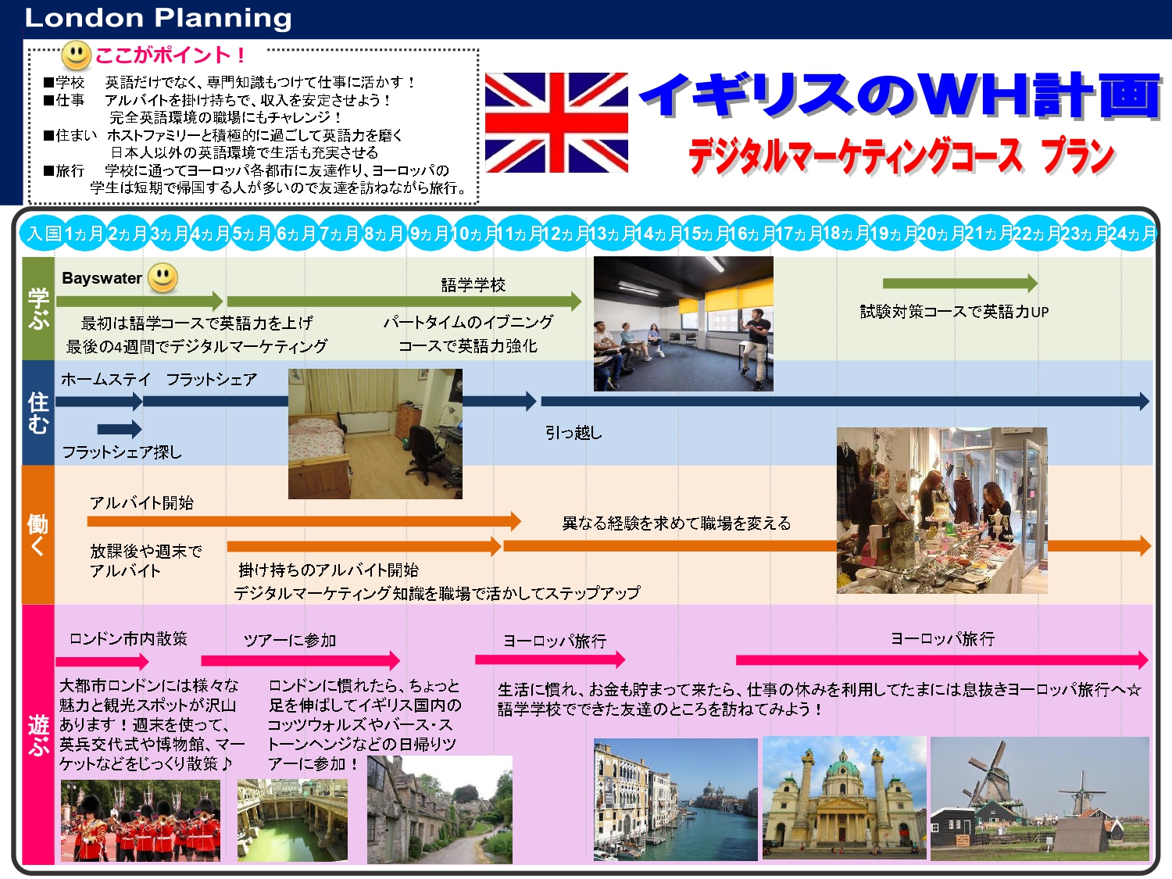1172x879 pixels.
Task: Click the 入国 marker on the timeline
Action: [x=44, y=234]
